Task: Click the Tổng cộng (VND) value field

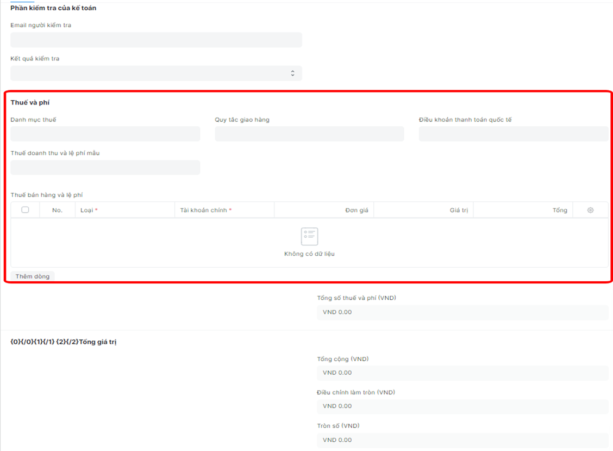Action: tap(462, 373)
